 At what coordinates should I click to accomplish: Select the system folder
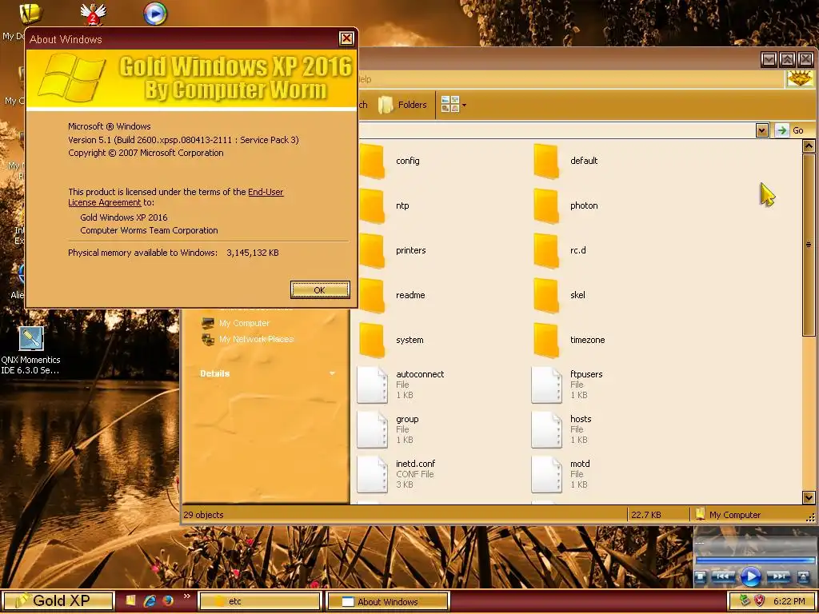(391, 340)
